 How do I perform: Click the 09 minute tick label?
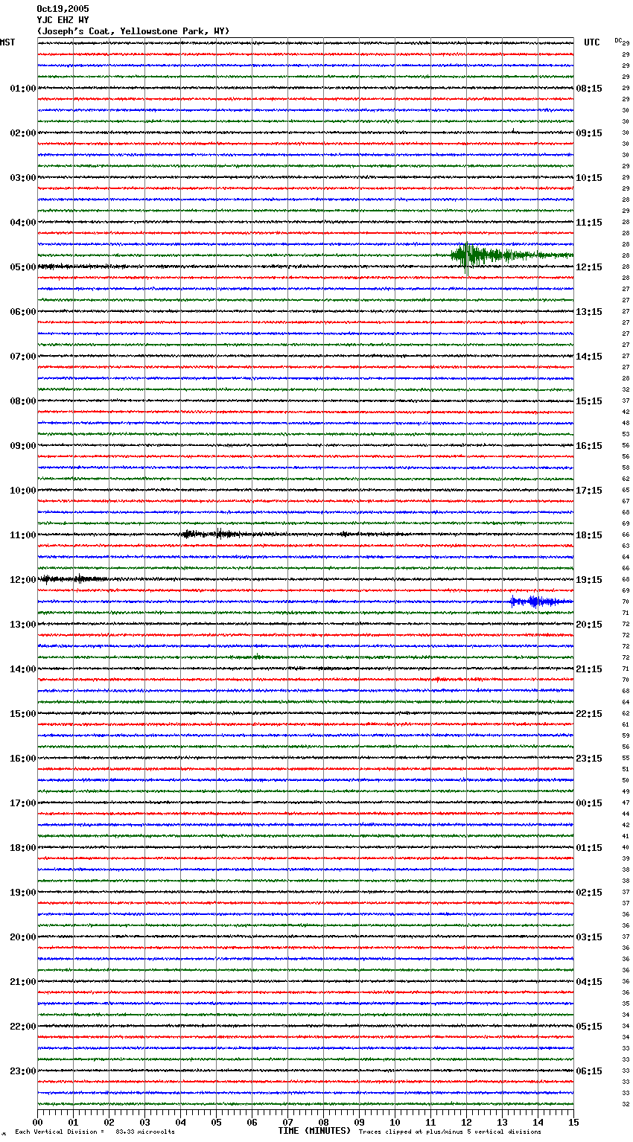click(360, 1123)
